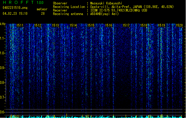Click the 0.9 kHz frequency tick label

point(2,68)
